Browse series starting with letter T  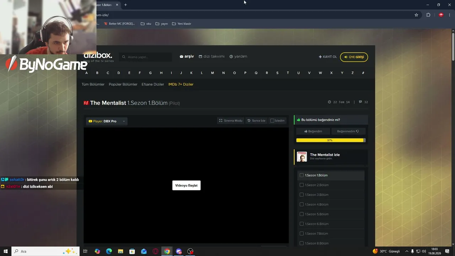[288, 73]
